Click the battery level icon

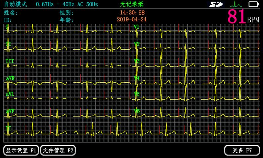pyautogui.click(x=253, y=4)
